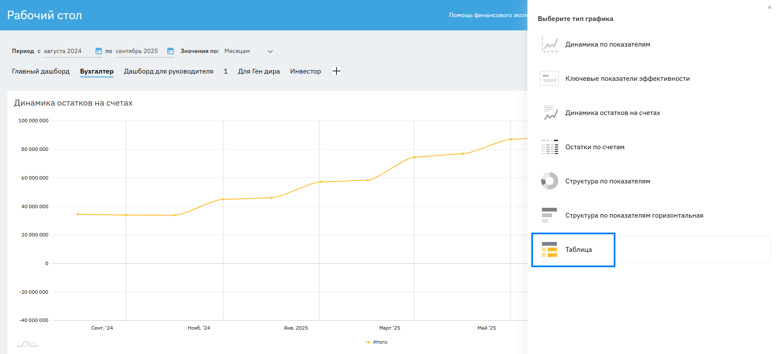Pick the Динамика остатков на счетах icon
This screenshot has width=776, height=354.
point(549,113)
